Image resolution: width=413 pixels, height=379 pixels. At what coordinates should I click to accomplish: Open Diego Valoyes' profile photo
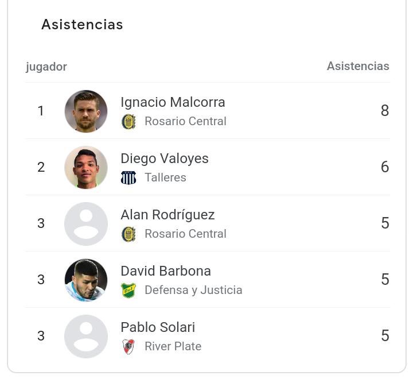86,168
